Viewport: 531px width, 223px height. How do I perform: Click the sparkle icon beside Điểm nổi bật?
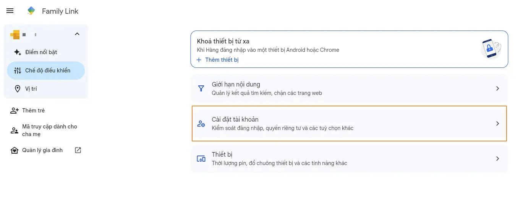[17, 52]
